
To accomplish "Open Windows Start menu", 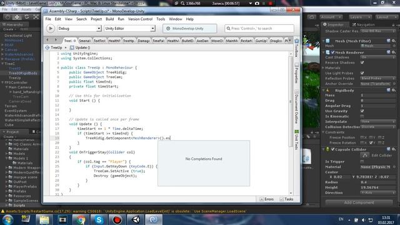I will [x=7, y=219].
